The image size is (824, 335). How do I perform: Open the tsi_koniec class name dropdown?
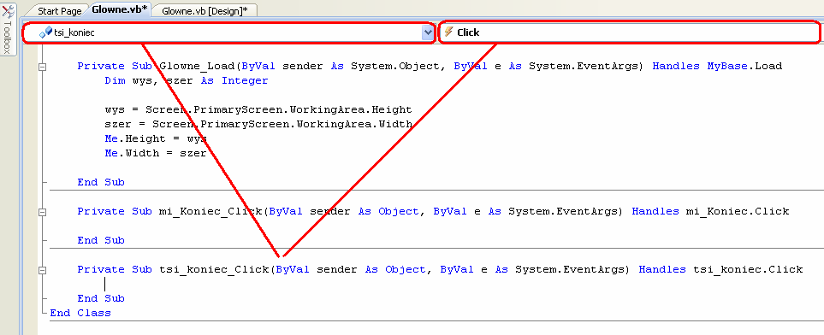pos(229,32)
